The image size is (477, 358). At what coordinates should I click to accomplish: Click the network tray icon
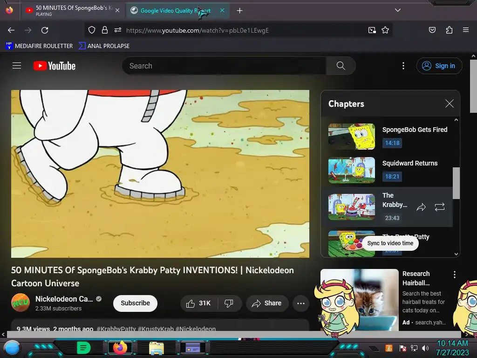tap(414, 348)
